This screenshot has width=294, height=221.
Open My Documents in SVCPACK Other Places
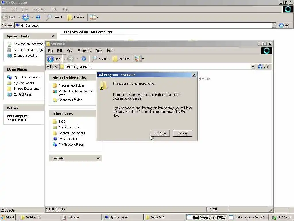69,127
